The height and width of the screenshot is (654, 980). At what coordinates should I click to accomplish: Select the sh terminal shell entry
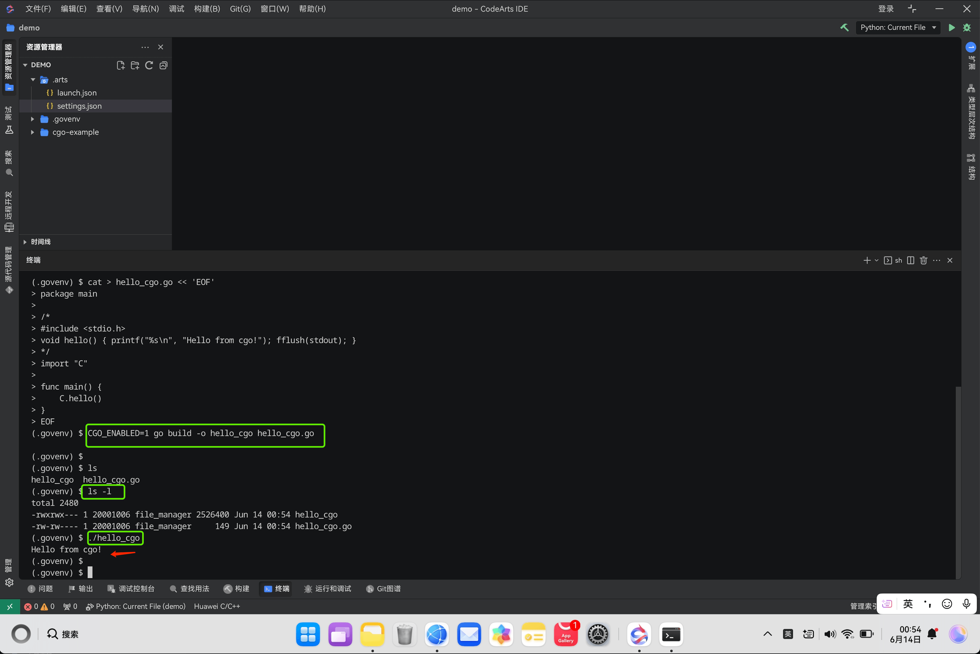tap(893, 260)
